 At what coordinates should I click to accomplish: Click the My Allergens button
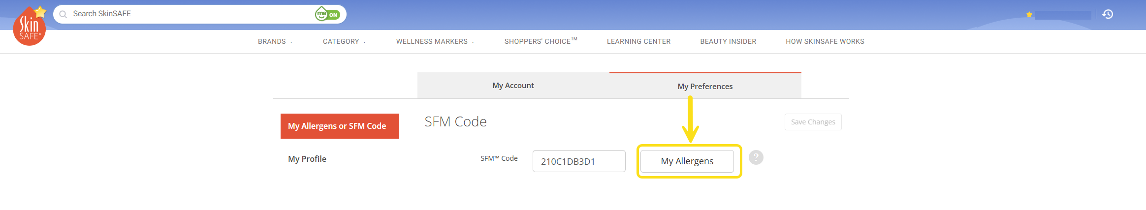pyautogui.click(x=687, y=161)
